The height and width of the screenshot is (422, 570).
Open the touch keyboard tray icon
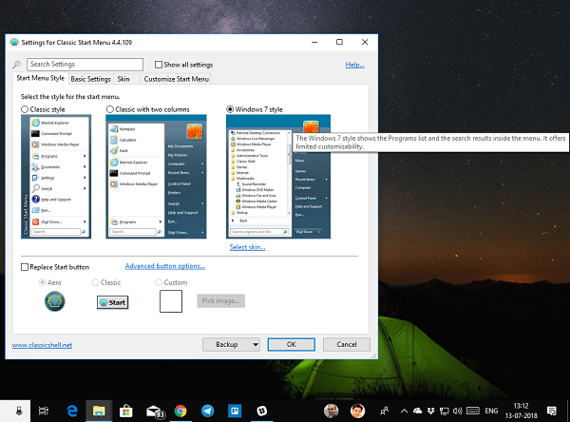(x=472, y=412)
